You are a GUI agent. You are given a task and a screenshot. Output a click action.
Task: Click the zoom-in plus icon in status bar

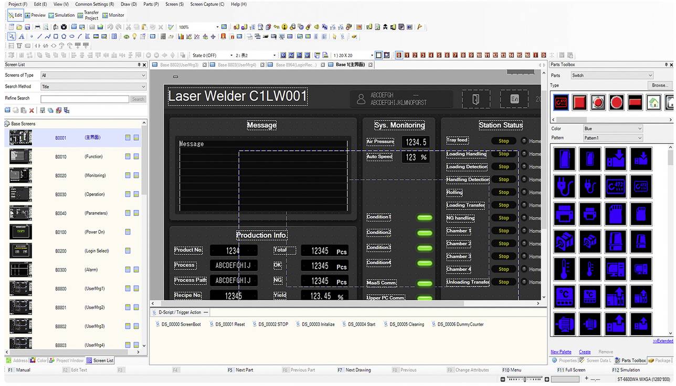pos(547,379)
